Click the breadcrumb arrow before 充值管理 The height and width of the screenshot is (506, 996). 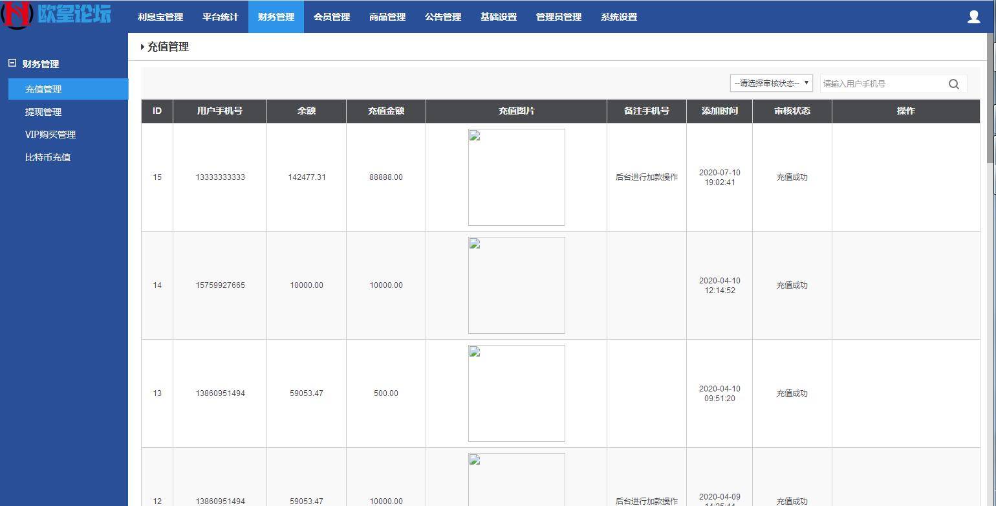click(142, 47)
